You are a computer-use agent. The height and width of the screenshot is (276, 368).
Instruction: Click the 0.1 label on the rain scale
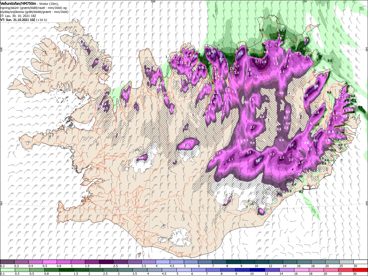point(2,274)
